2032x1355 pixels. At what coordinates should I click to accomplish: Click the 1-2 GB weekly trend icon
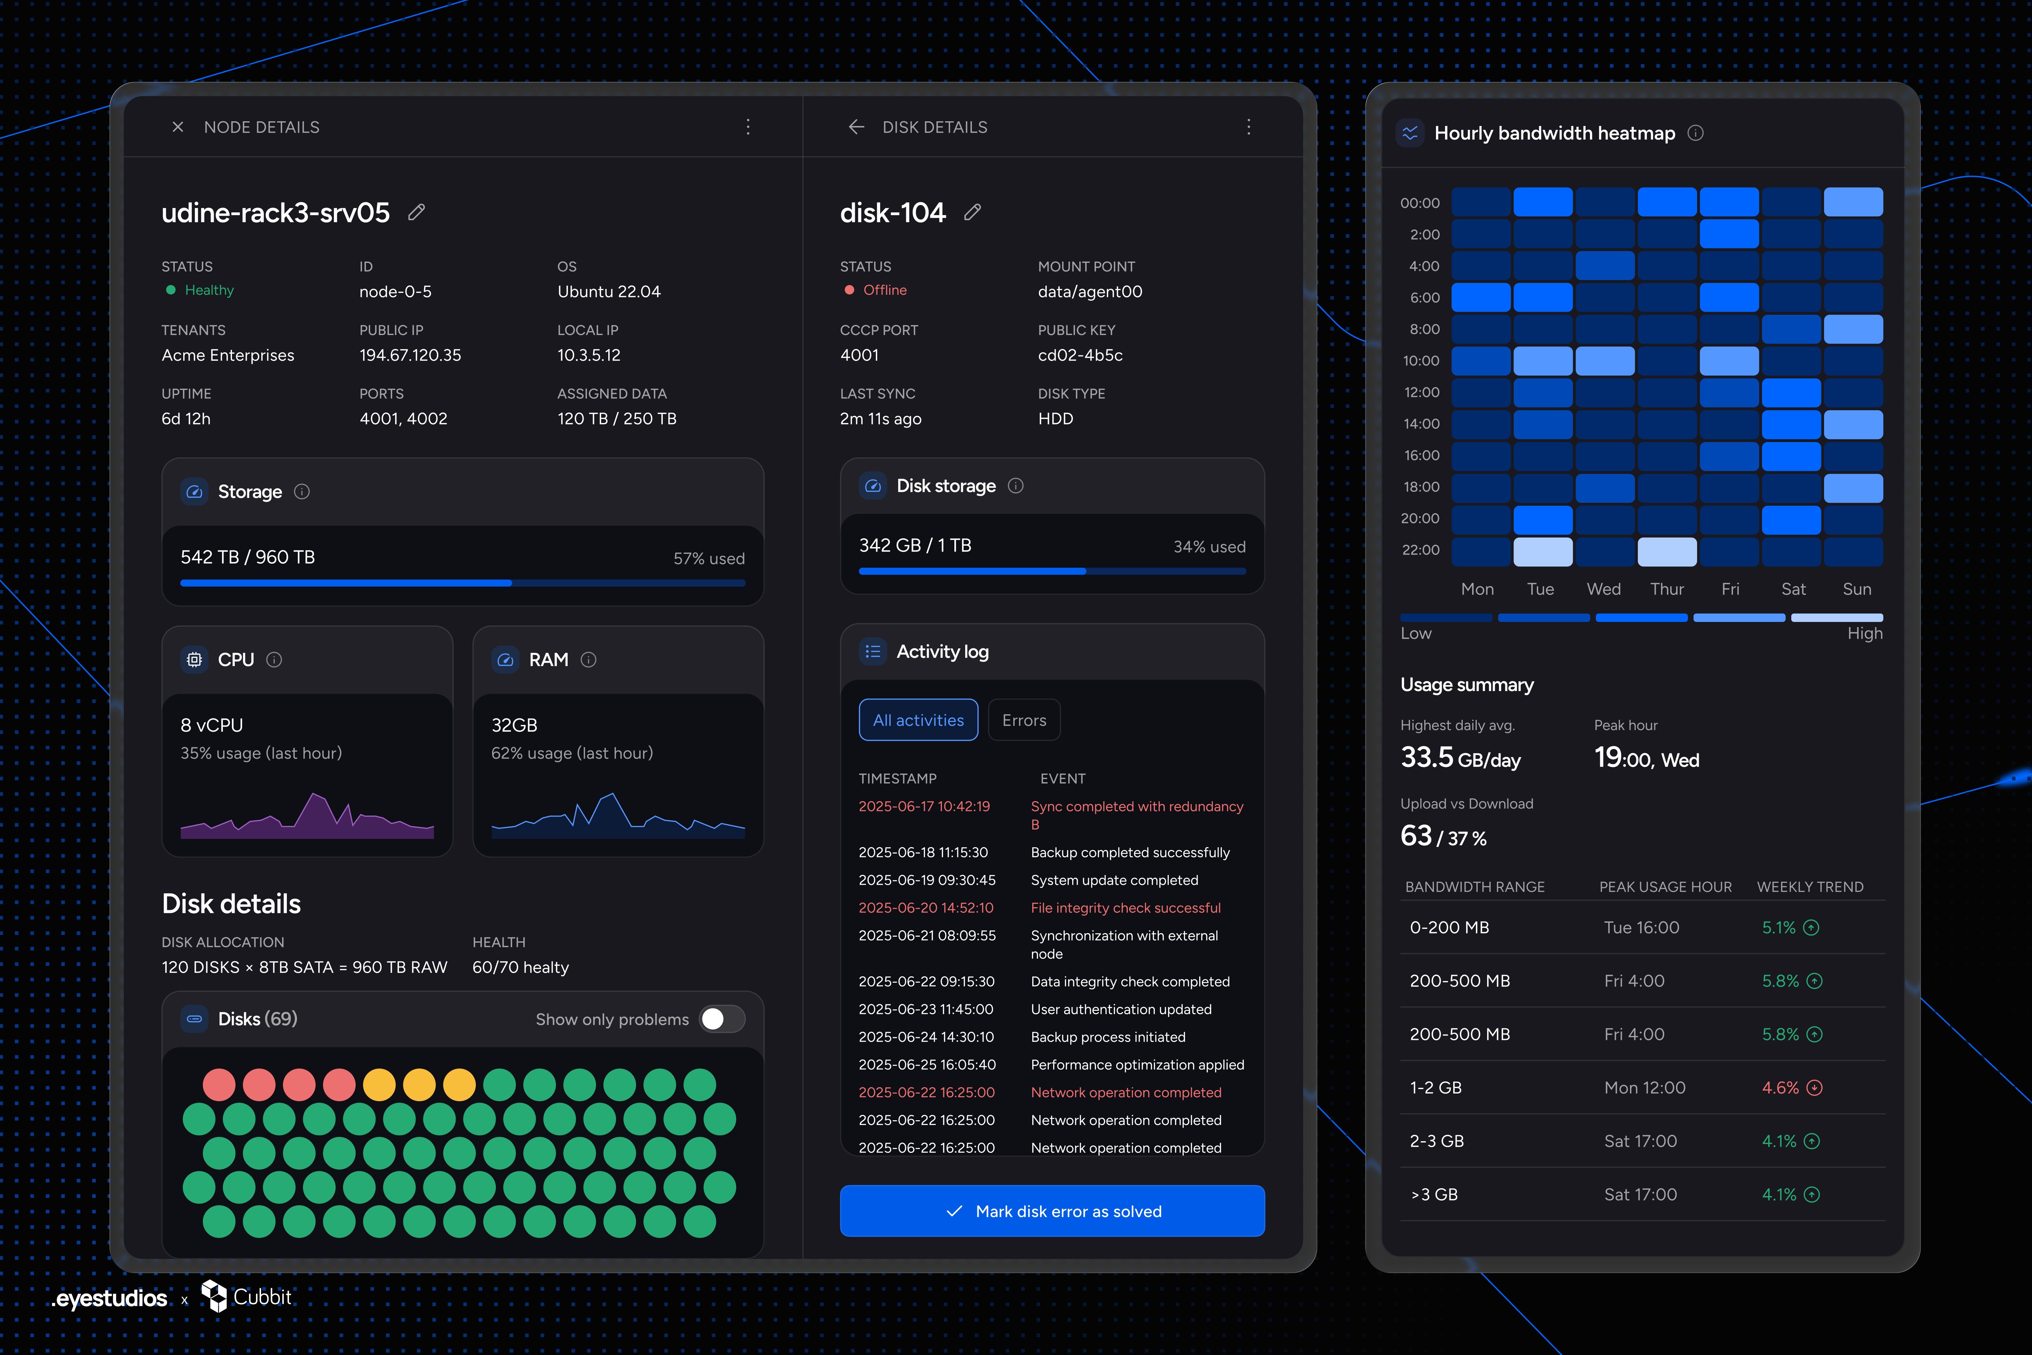pos(1814,1088)
